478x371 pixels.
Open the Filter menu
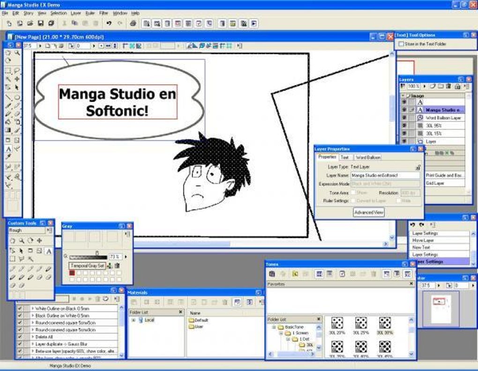pos(104,14)
